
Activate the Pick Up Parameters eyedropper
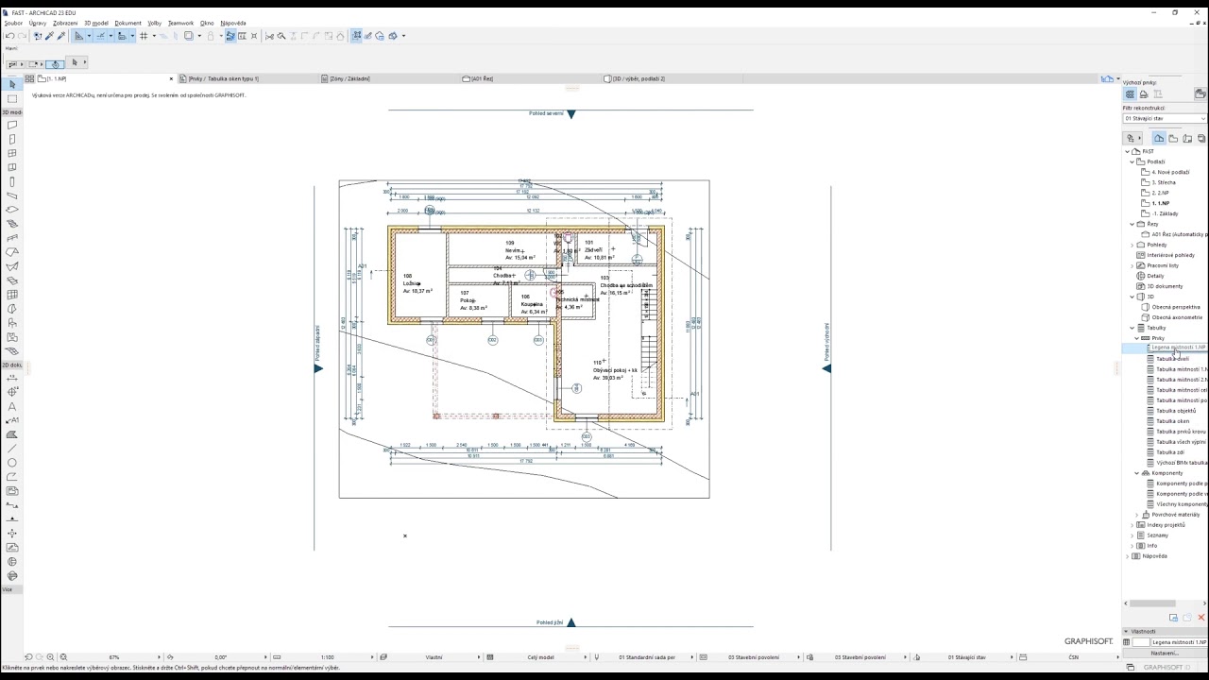tap(49, 36)
